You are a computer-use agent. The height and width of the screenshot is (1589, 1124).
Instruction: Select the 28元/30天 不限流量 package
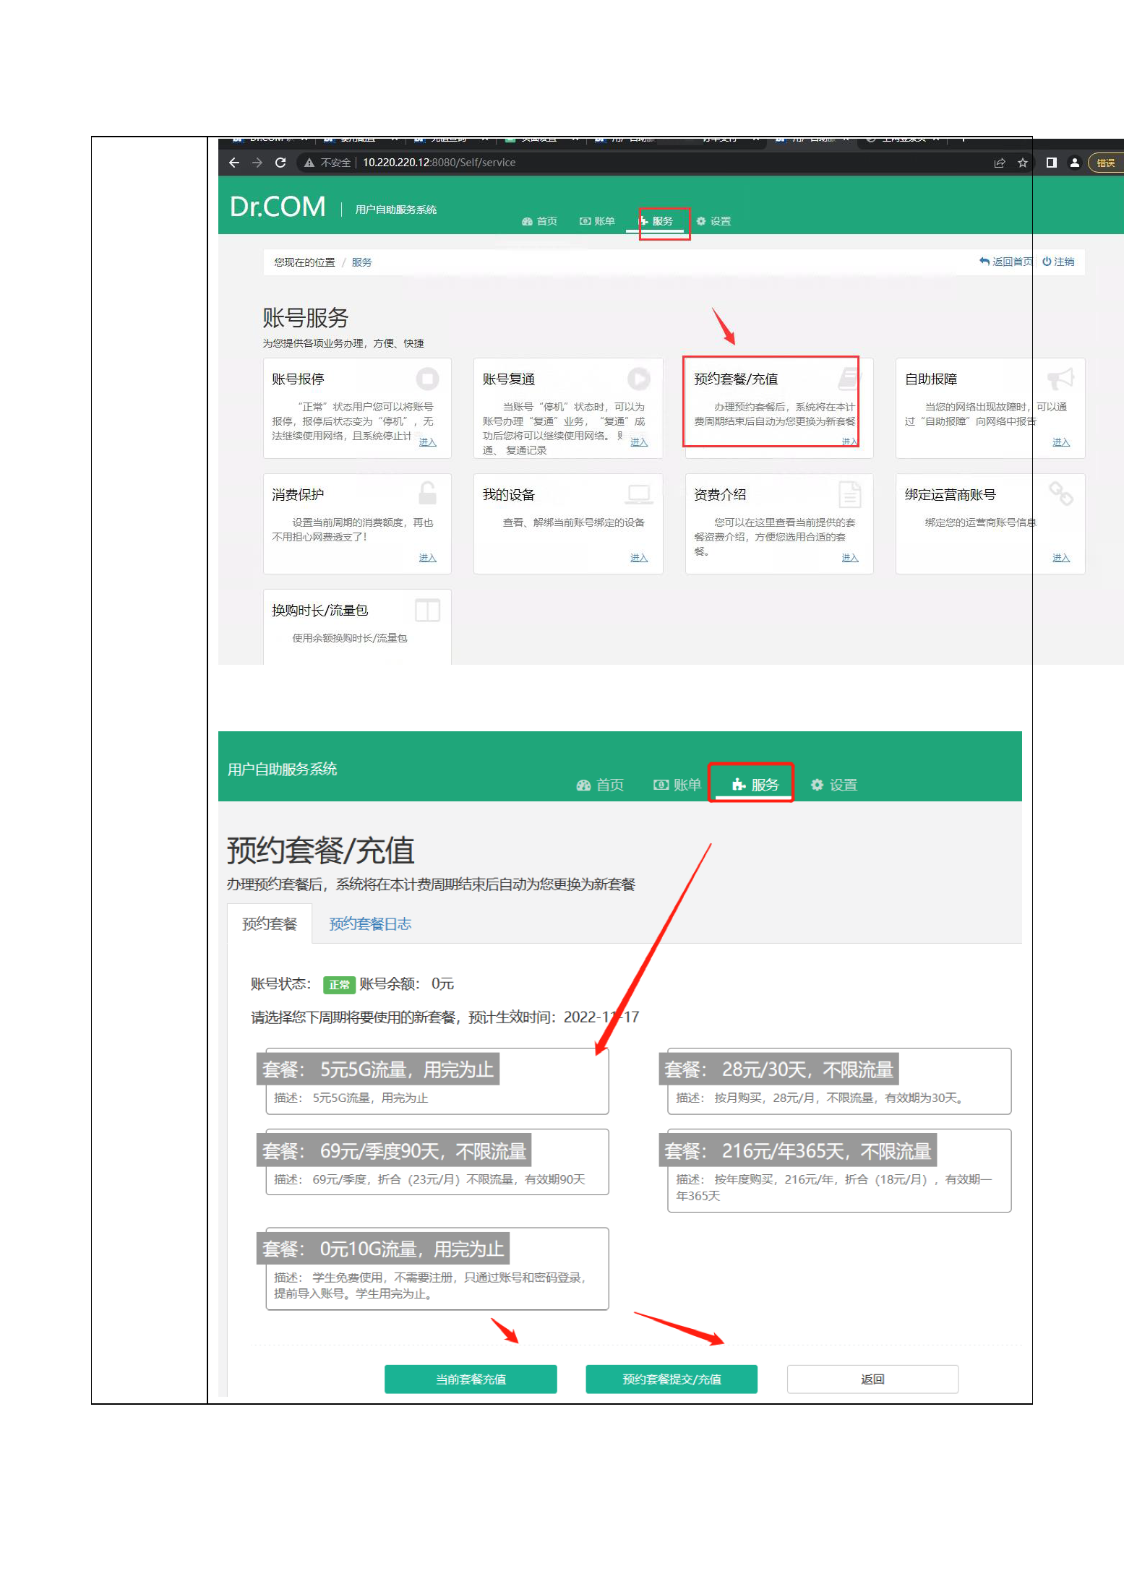click(838, 1081)
